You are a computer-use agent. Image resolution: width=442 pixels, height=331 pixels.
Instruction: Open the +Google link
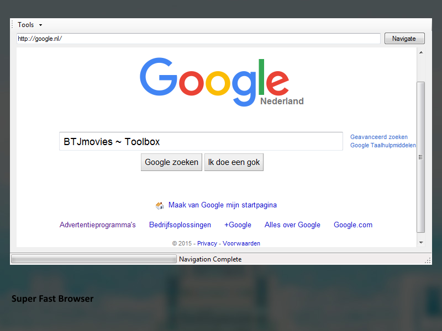tap(238, 225)
